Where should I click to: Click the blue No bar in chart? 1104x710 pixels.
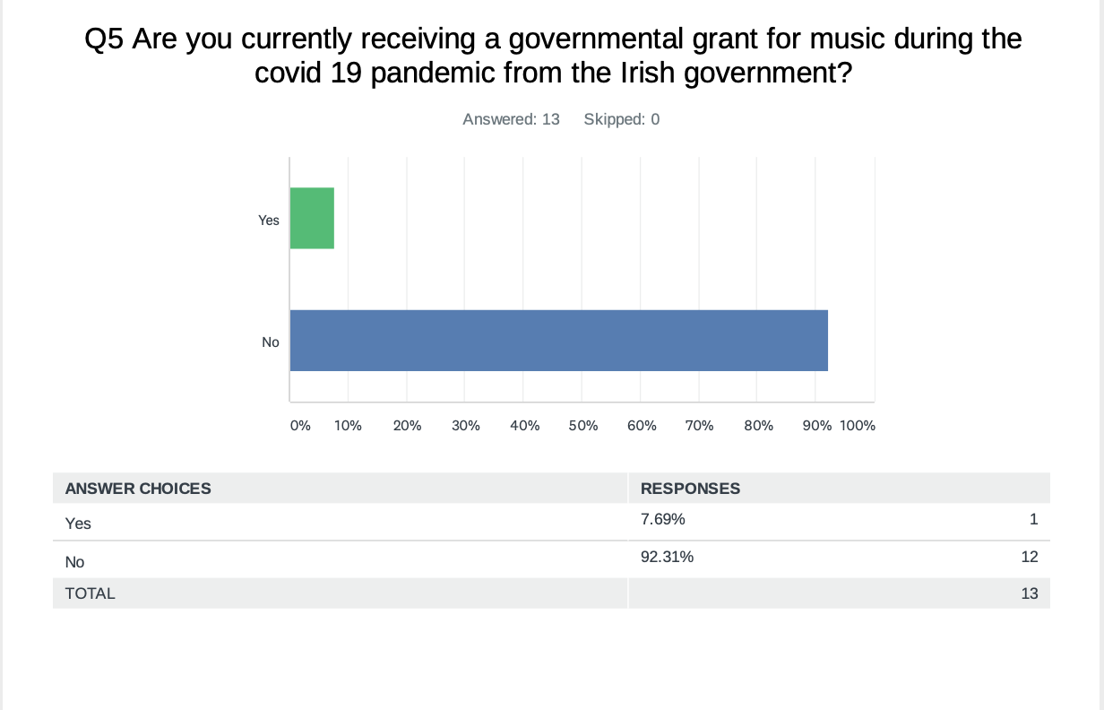tap(558, 340)
